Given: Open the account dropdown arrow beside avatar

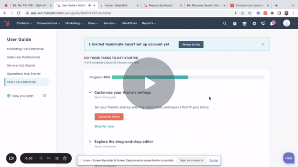Looking at the screenshot, I should coord(294,24).
